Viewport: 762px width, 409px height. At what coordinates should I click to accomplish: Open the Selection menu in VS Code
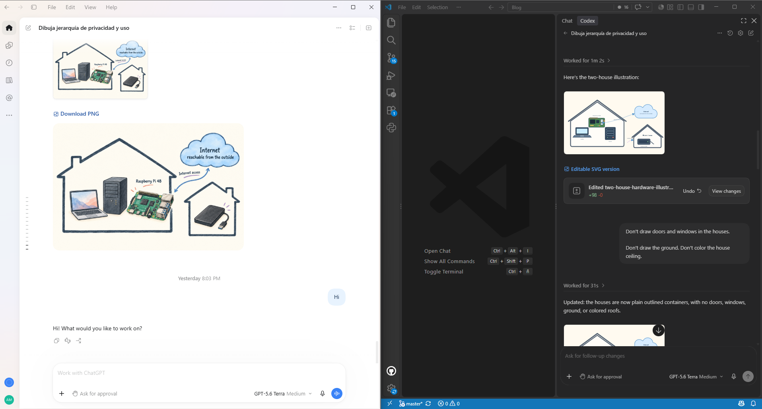[x=437, y=7]
